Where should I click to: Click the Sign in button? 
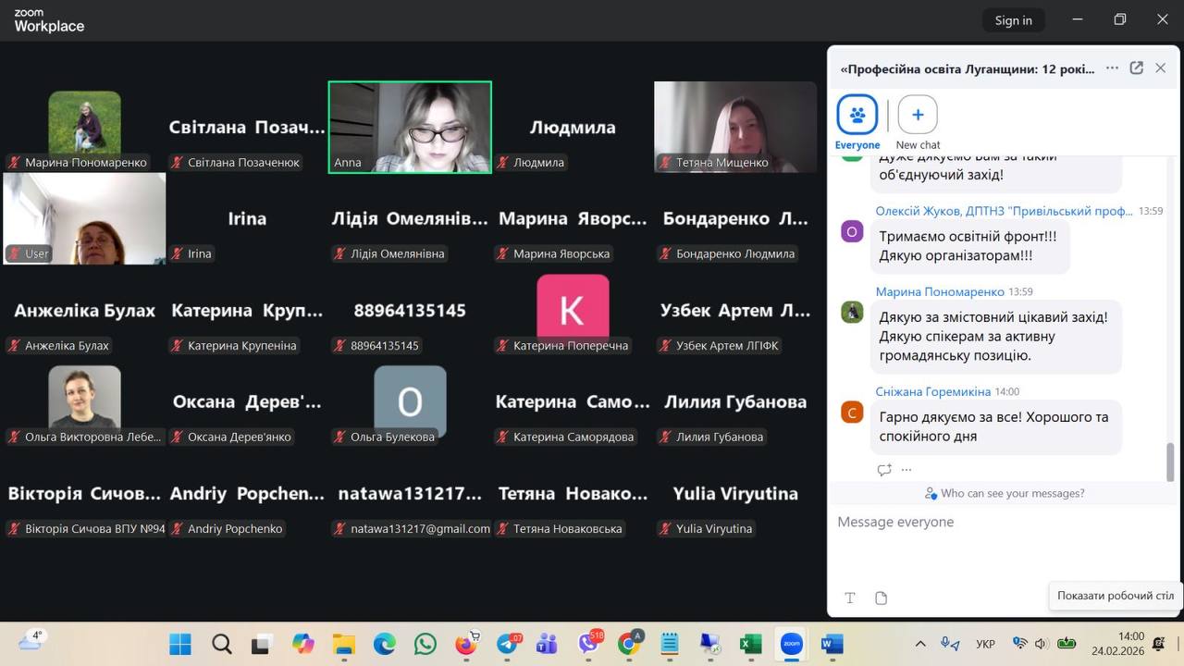pos(1013,20)
